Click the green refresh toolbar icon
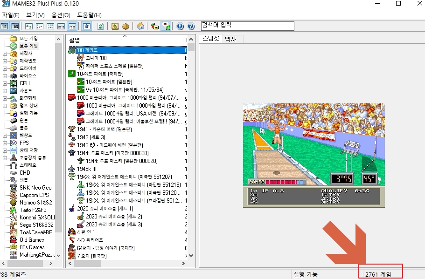 click(101, 26)
